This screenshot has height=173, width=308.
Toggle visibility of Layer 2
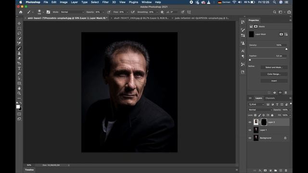point(250,122)
